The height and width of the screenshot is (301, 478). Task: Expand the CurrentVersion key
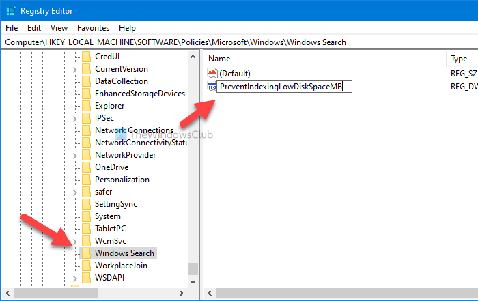pyautogui.click(x=74, y=70)
